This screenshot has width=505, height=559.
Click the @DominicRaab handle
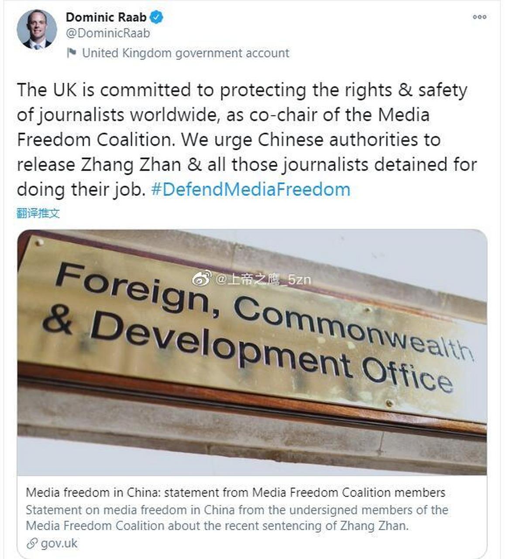[108, 33]
